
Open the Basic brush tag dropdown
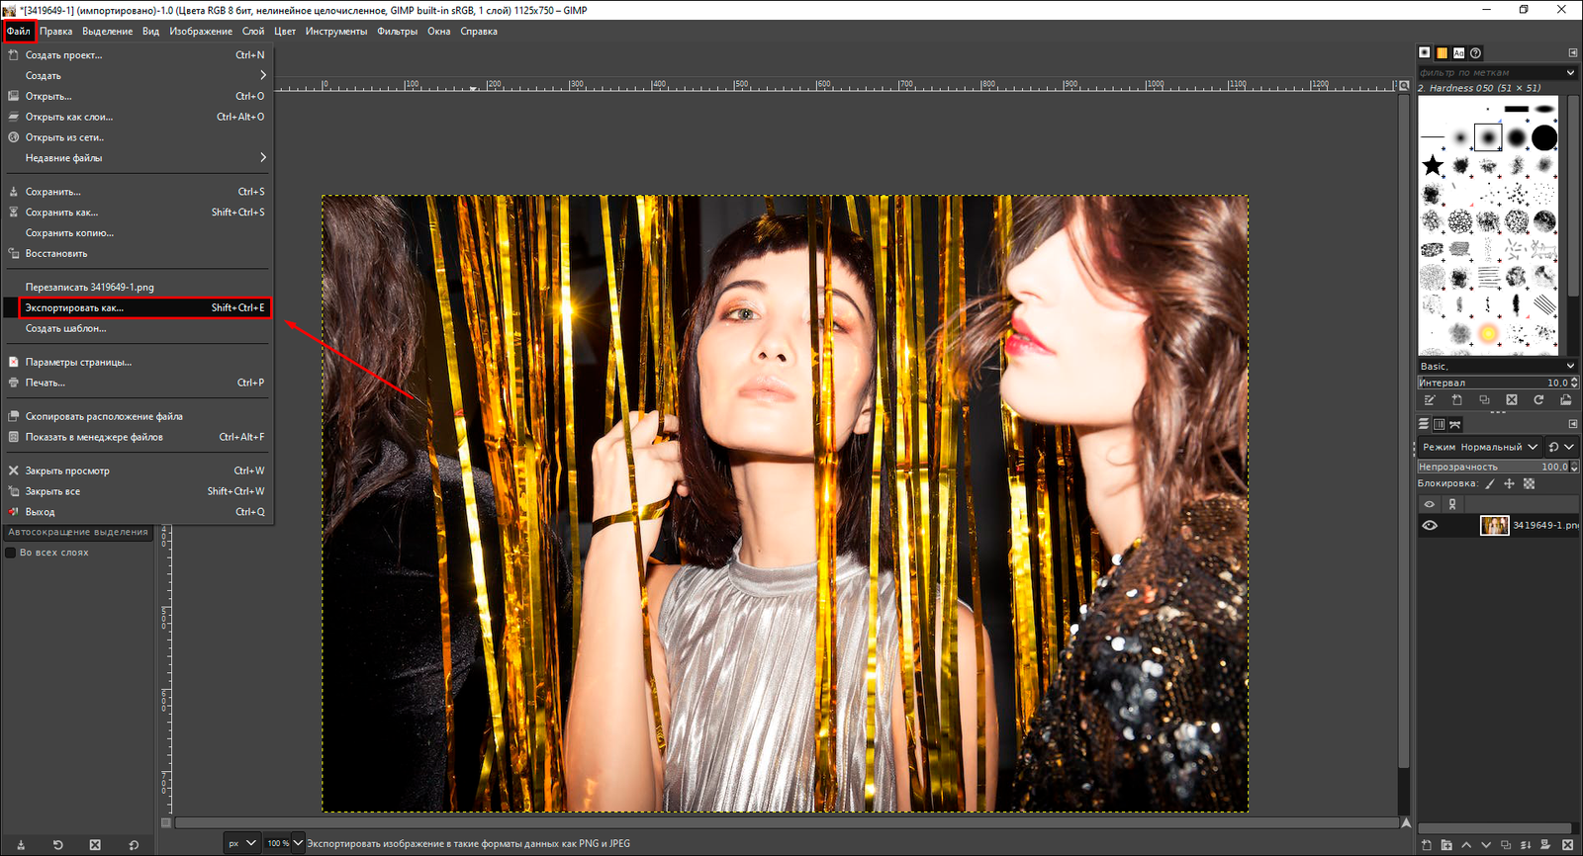click(1497, 366)
